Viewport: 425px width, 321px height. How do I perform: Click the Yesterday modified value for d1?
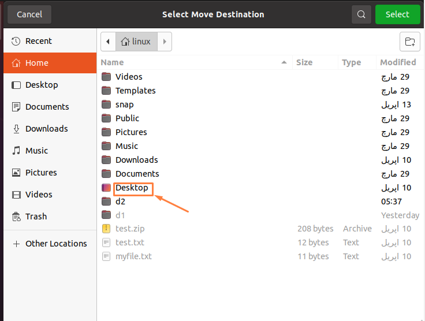tap(400, 215)
